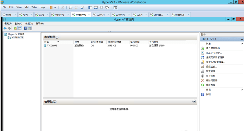Click the 停止服務 stop service icon
Screen dimensions: 244x131
click(x=203, y=76)
